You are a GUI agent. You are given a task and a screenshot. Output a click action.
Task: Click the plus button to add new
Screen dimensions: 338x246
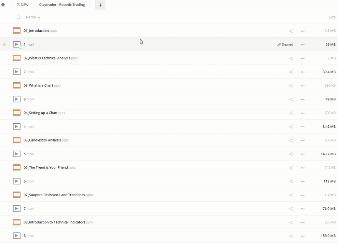pos(100,5)
